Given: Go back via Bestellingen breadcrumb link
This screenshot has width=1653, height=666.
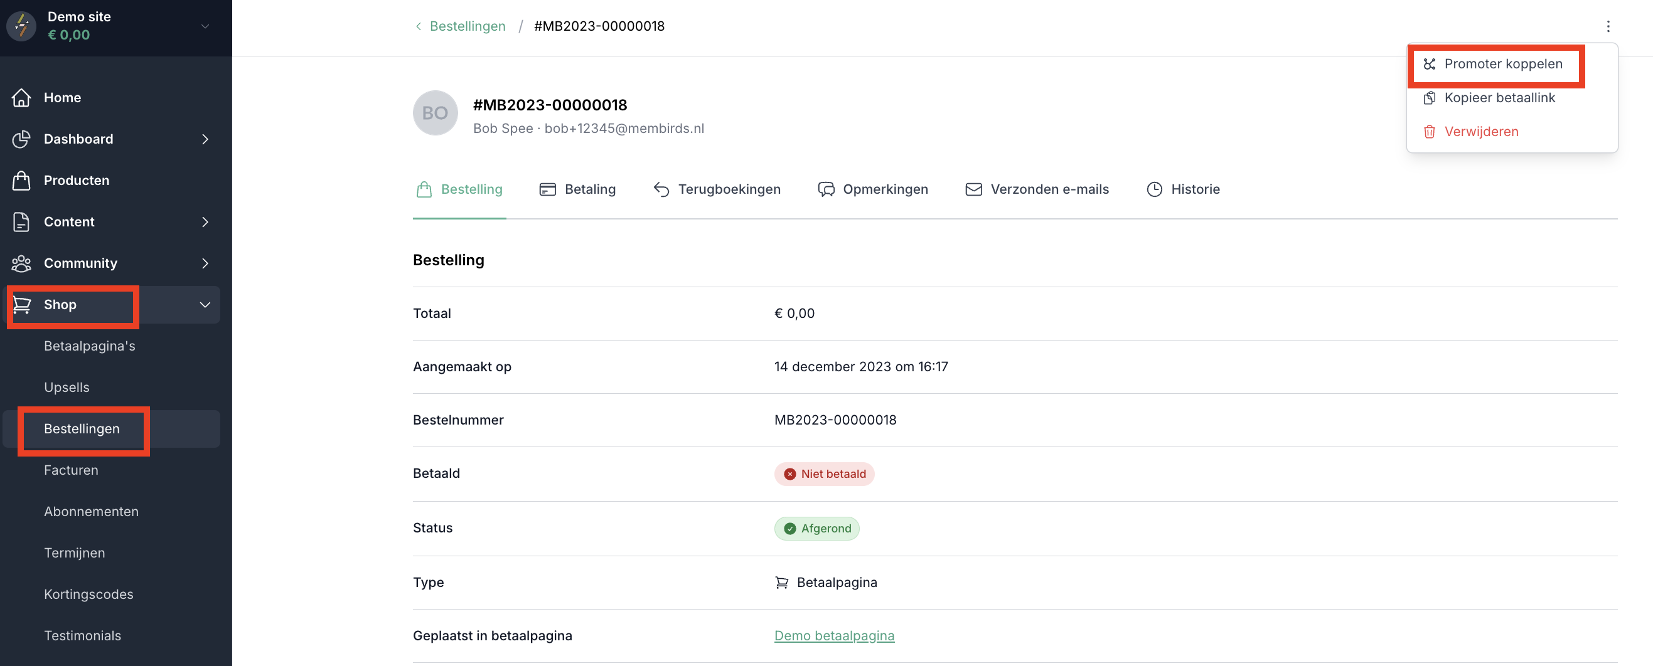Looking at the screenshot, I should [x=467, y=26].
